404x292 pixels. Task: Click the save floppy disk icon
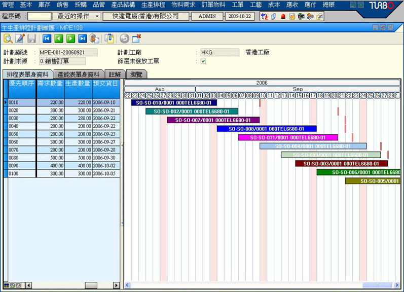pyautogui.click(x=32, y=39)
